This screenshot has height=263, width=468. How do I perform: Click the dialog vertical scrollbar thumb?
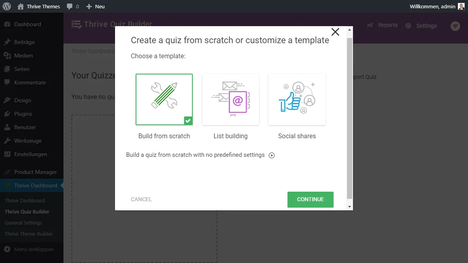point(349,118)
